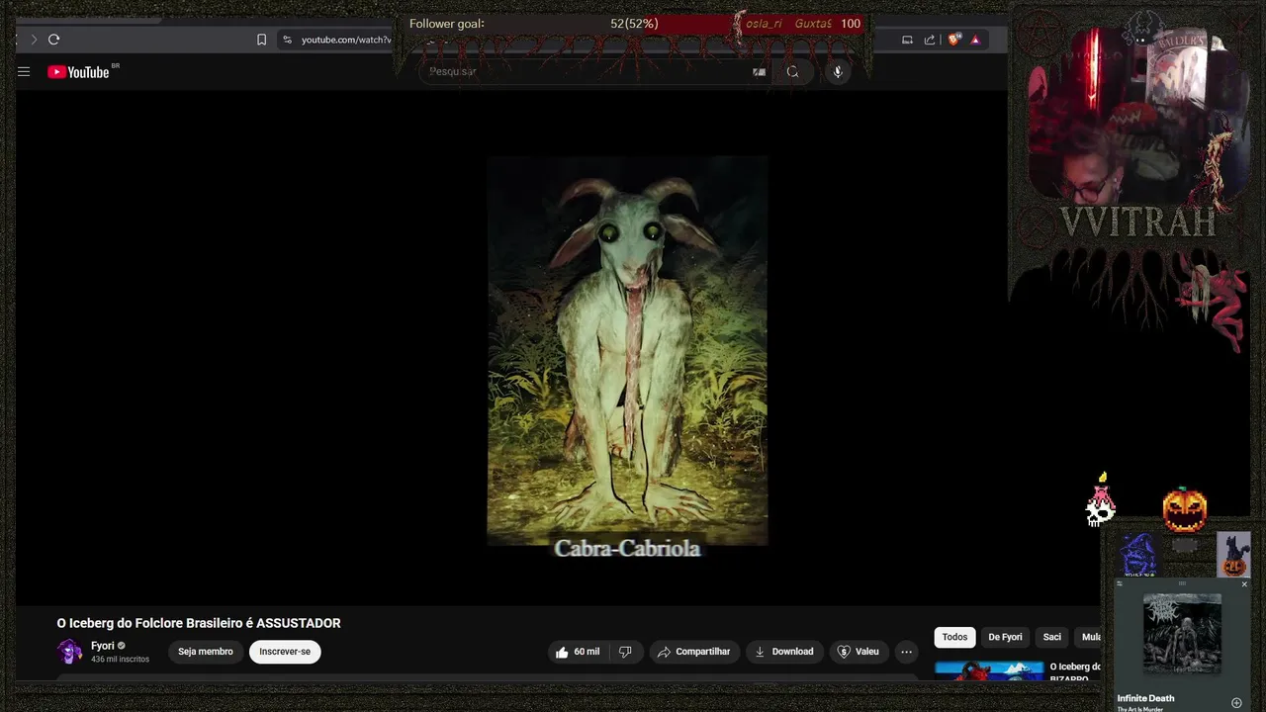Click the Infinite Death song title
Screen dimensions: 1266x712
click(x=1145, y=698)
